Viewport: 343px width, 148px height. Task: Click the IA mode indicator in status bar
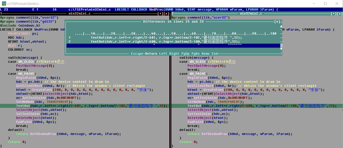54,10
